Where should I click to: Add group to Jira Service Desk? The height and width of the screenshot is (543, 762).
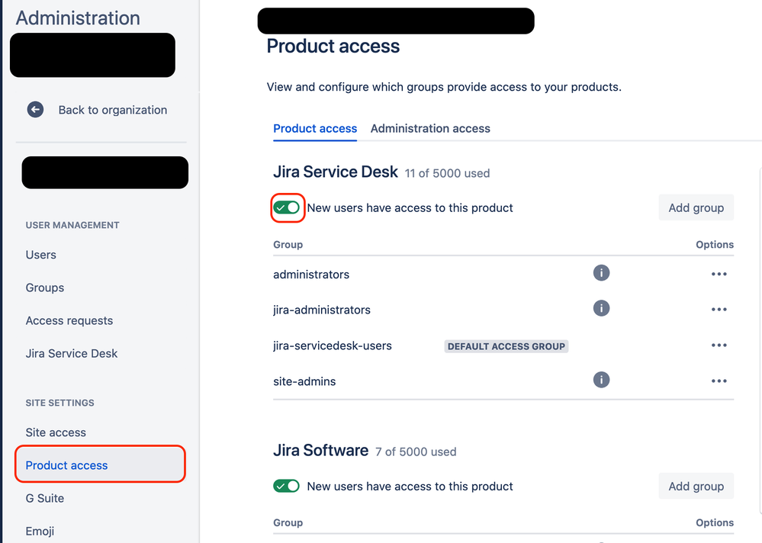tap(696, 207)
